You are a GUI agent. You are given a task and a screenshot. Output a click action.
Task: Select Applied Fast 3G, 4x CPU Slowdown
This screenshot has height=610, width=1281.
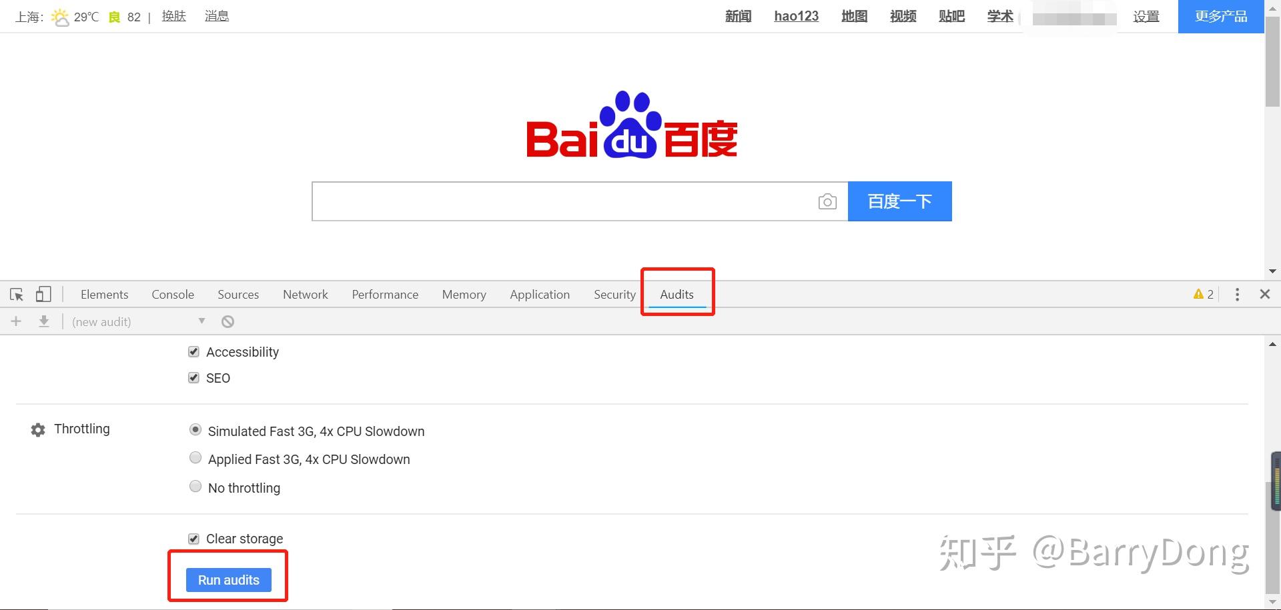(195, 458)
